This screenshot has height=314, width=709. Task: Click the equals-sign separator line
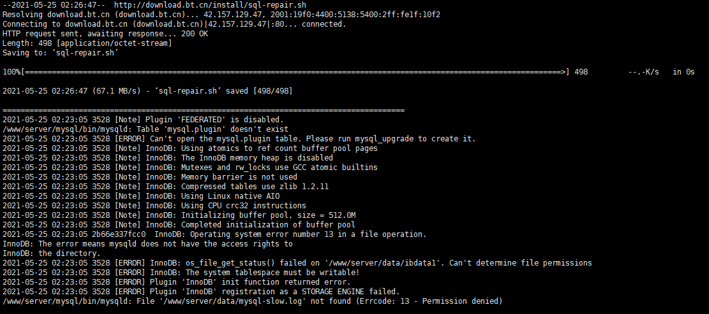coord(204,110)
